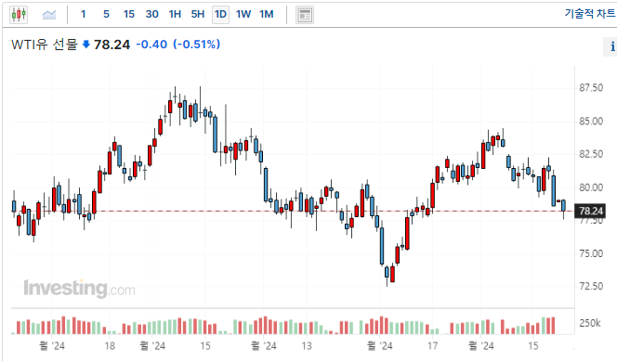The height and width of the screenshot is (361, 617).
Task: Switch to the 1W timeframe
Action: tap(243, 15)
